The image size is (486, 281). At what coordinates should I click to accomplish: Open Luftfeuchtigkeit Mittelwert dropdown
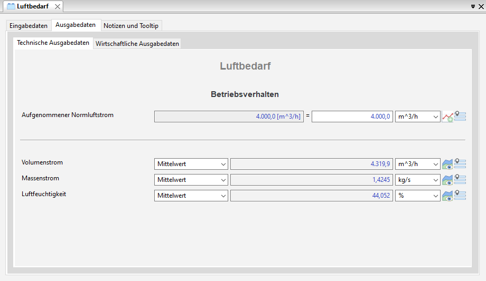pyautogui.click(x=191, y=196)
